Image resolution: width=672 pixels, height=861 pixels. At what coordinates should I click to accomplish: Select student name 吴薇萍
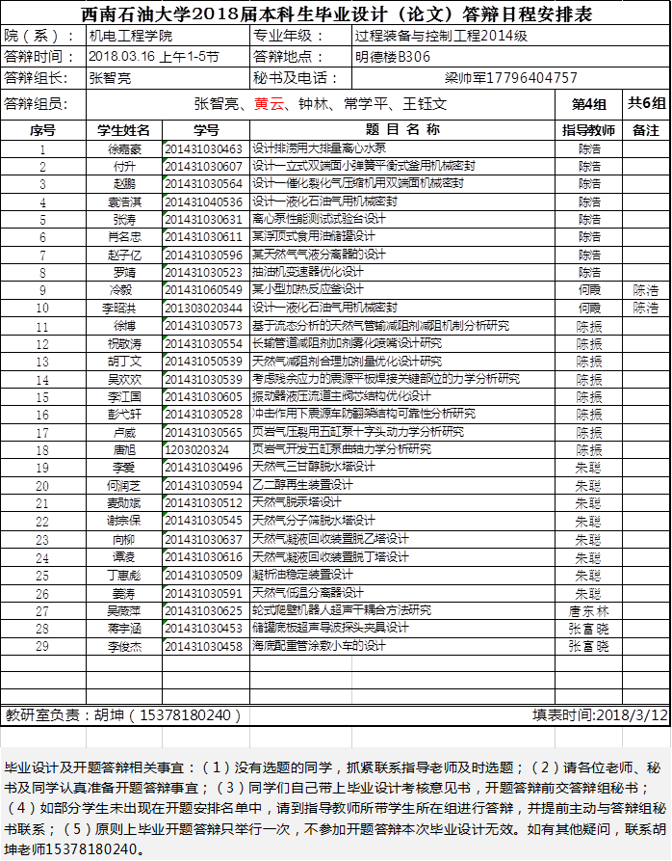click(124, 610)
